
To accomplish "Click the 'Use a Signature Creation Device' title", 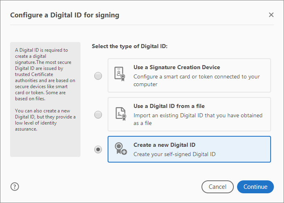I will pos(176,68).
